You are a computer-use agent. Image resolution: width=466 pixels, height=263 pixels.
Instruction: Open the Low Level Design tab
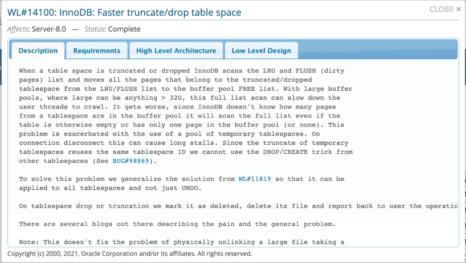pyautogui.click(x=261, y=51)
